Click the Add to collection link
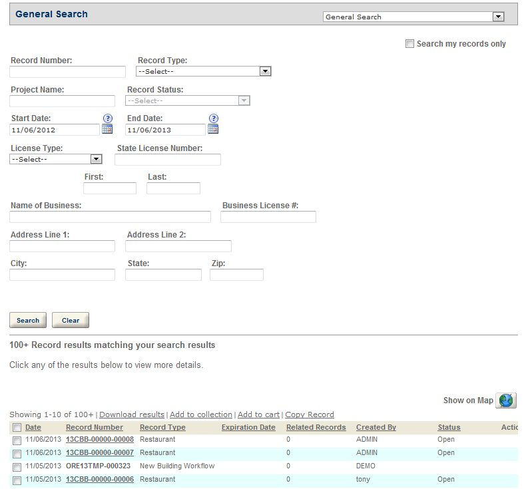 coord(201,414)
